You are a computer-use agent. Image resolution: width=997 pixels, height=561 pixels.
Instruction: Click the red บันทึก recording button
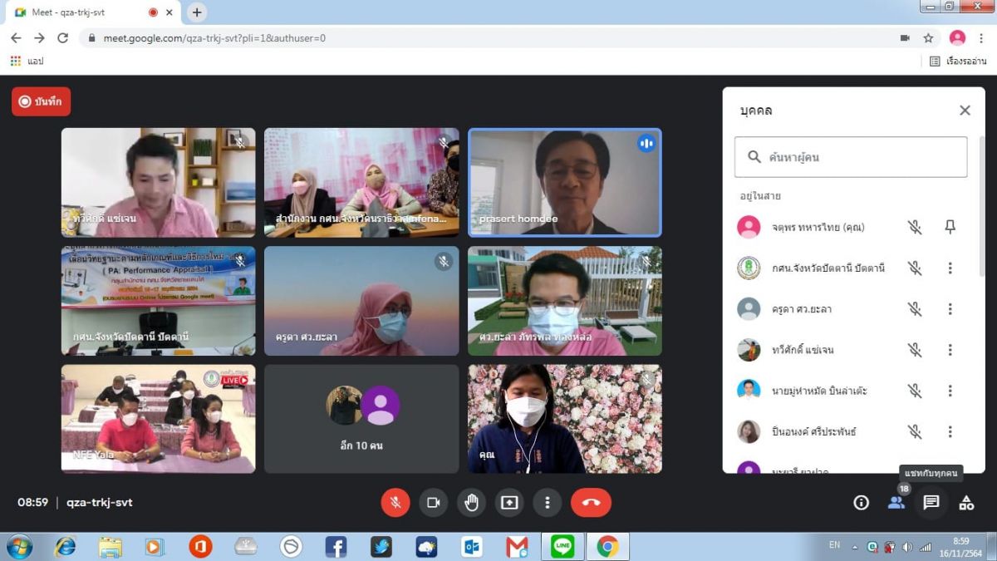click(42, 101)
